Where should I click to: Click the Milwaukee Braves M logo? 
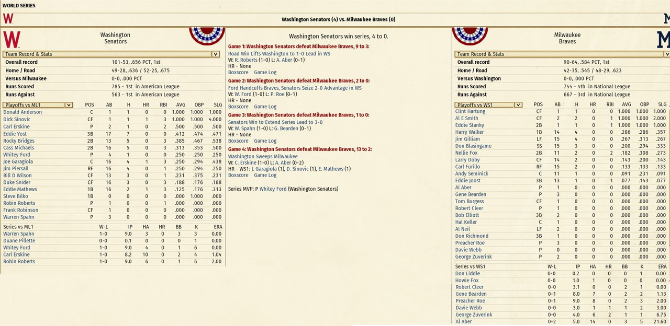[x=663, y=40]
